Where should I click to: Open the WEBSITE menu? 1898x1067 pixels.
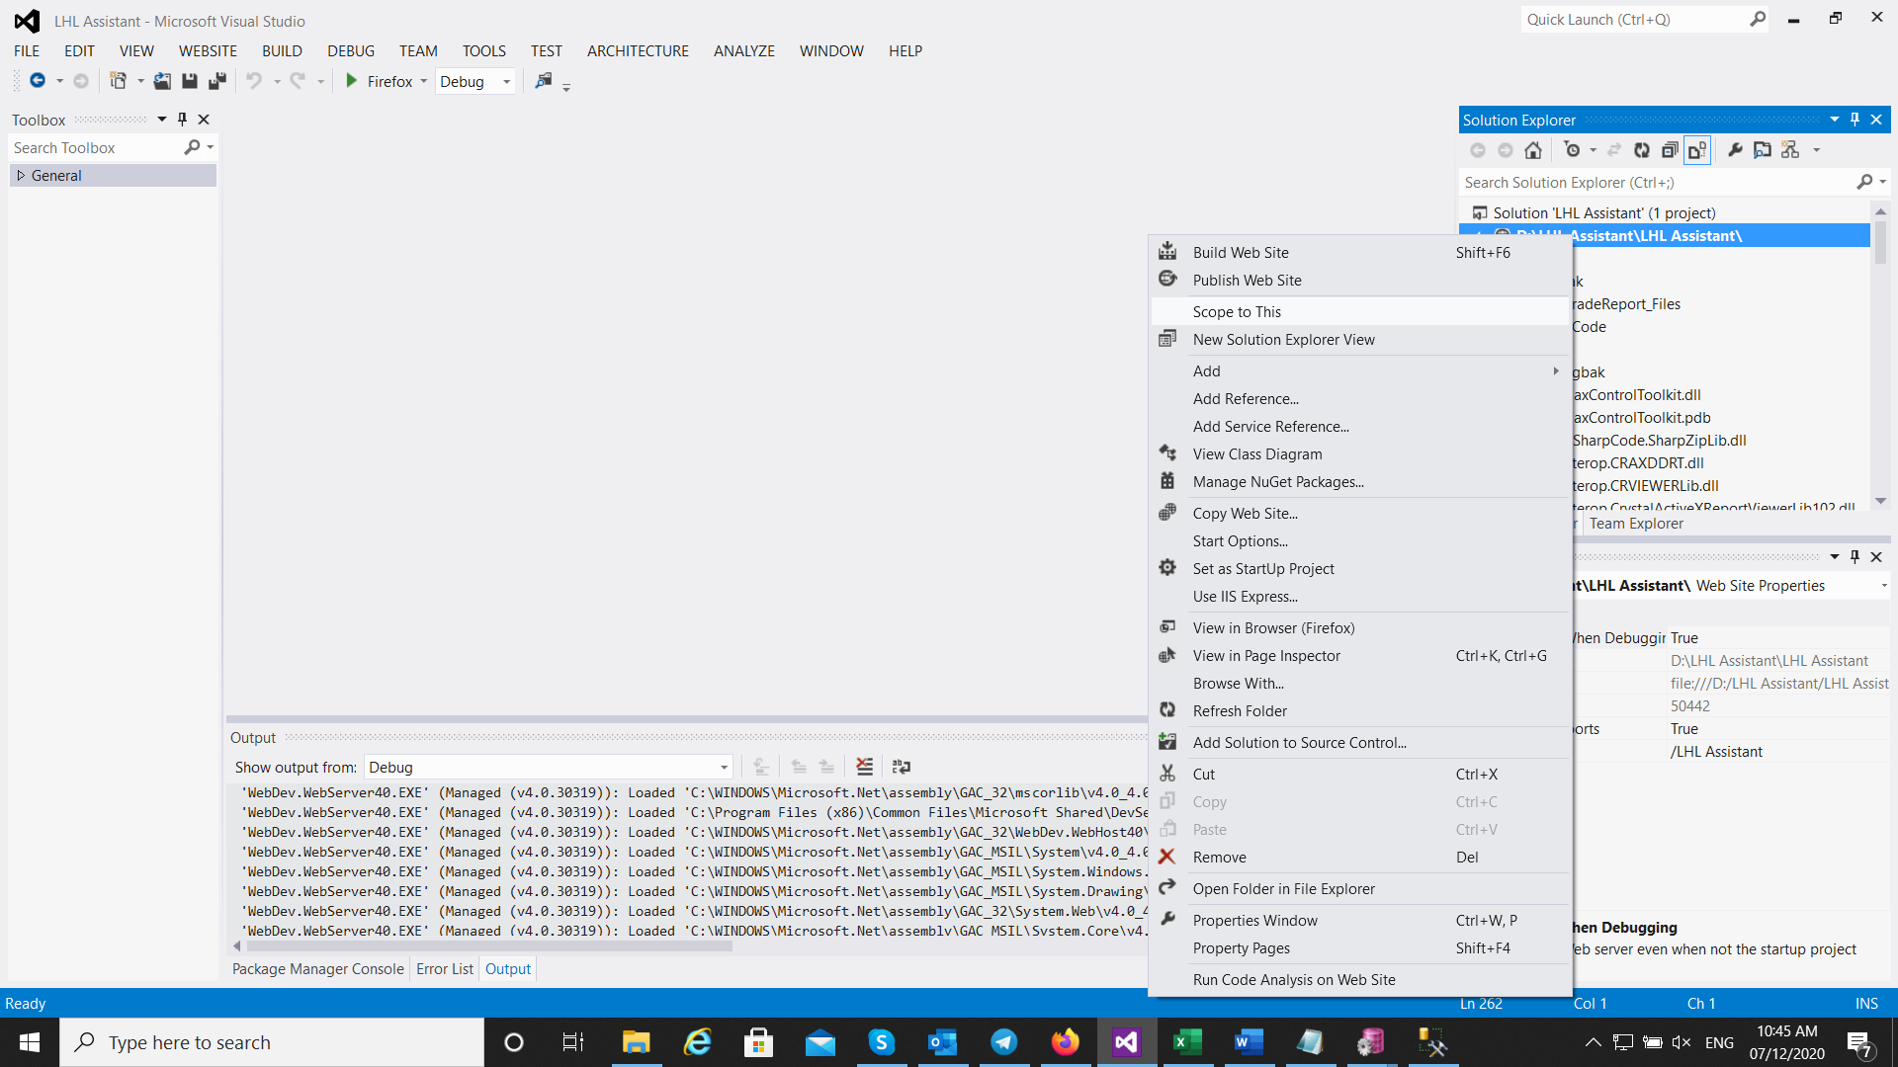[x=208, y=51]
